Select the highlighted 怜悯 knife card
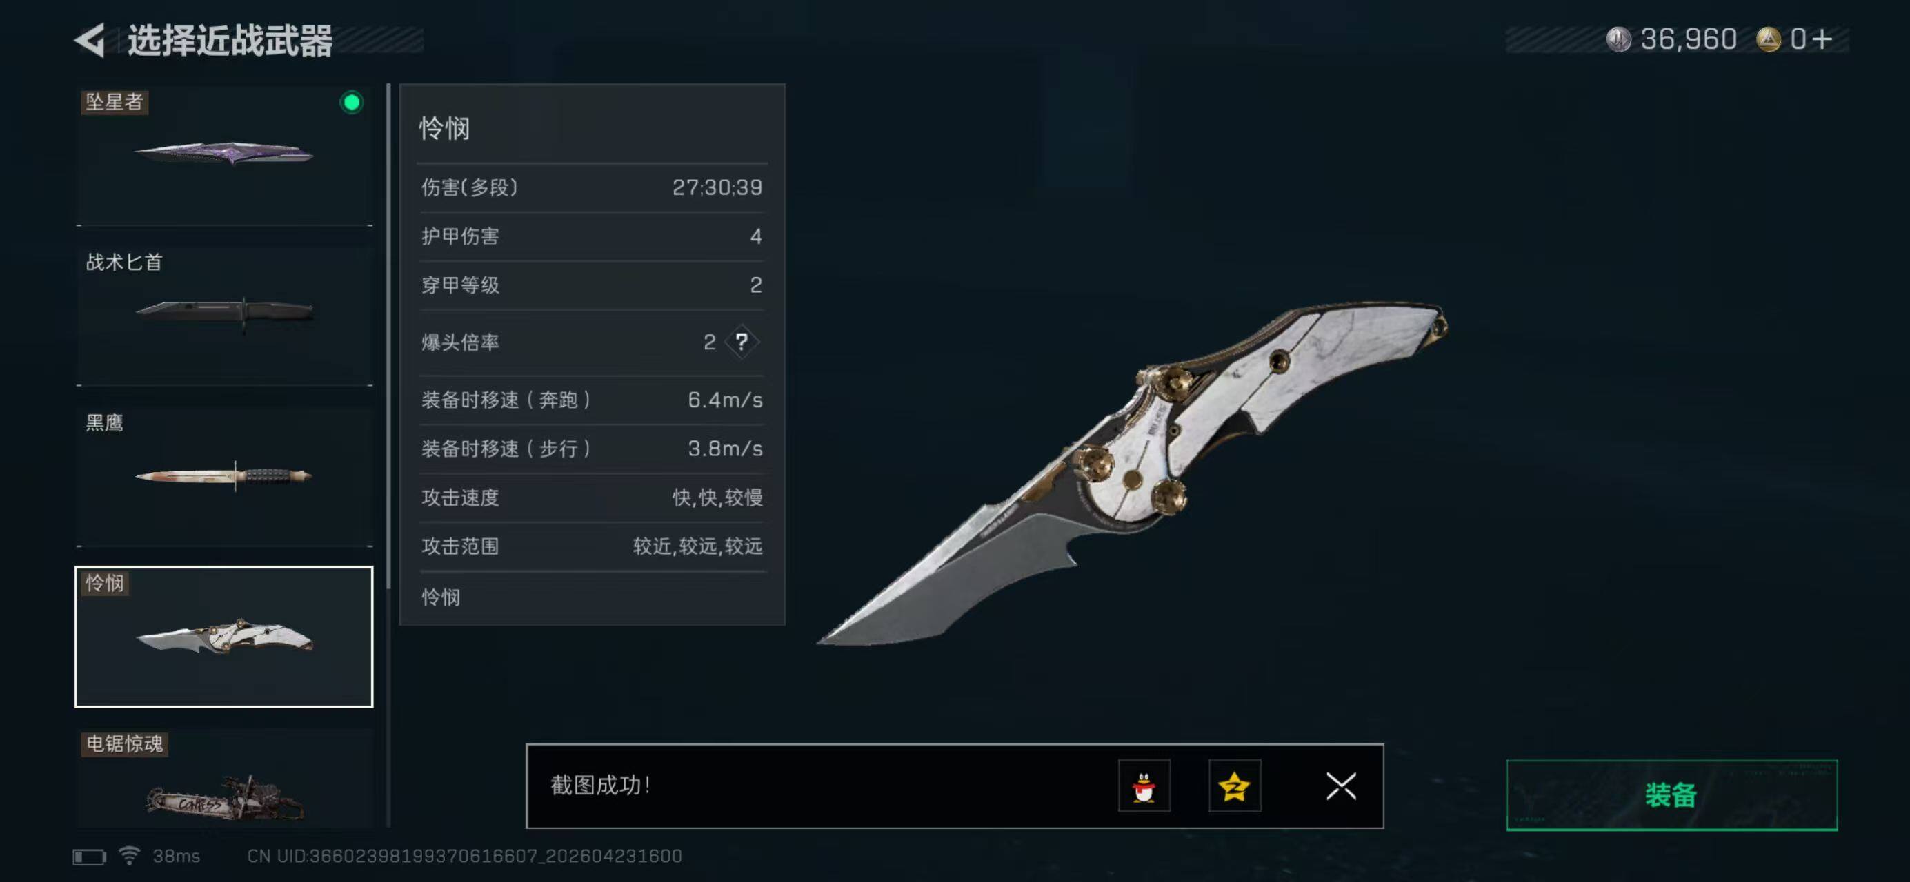The width and height of the screenshot is (1910, 882). coord(224,637)
